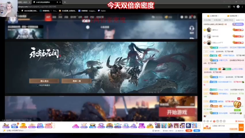Select the white ghost gift thumbnail
The image size is (245, 138).
coord(188,125)
